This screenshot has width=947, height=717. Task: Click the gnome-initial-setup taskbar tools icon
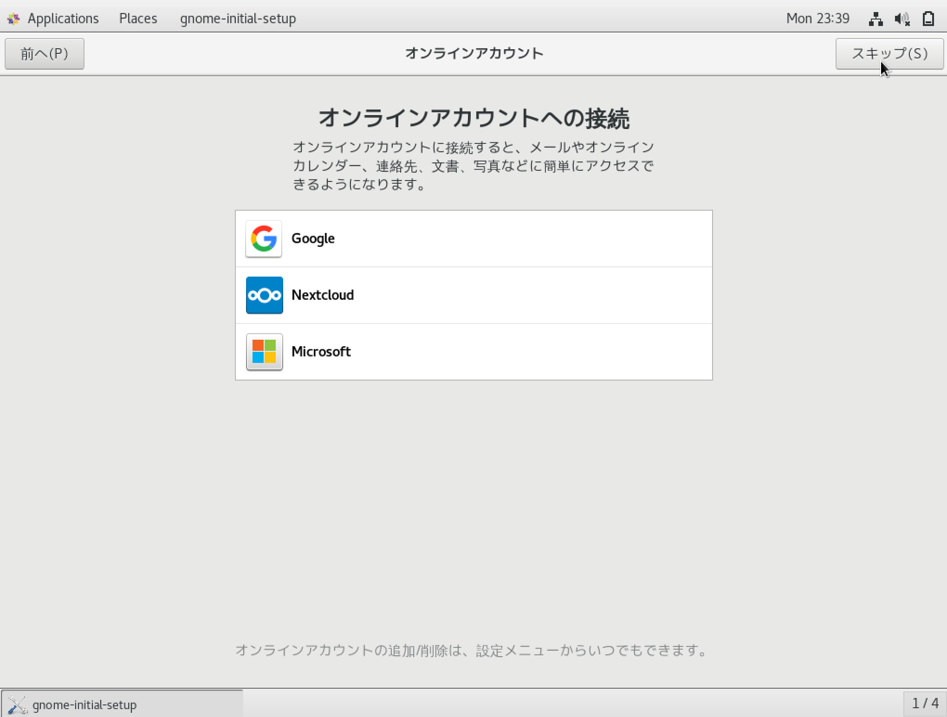click(18, 704)
